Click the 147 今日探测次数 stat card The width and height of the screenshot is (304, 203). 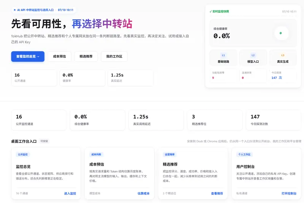point(273,120)
